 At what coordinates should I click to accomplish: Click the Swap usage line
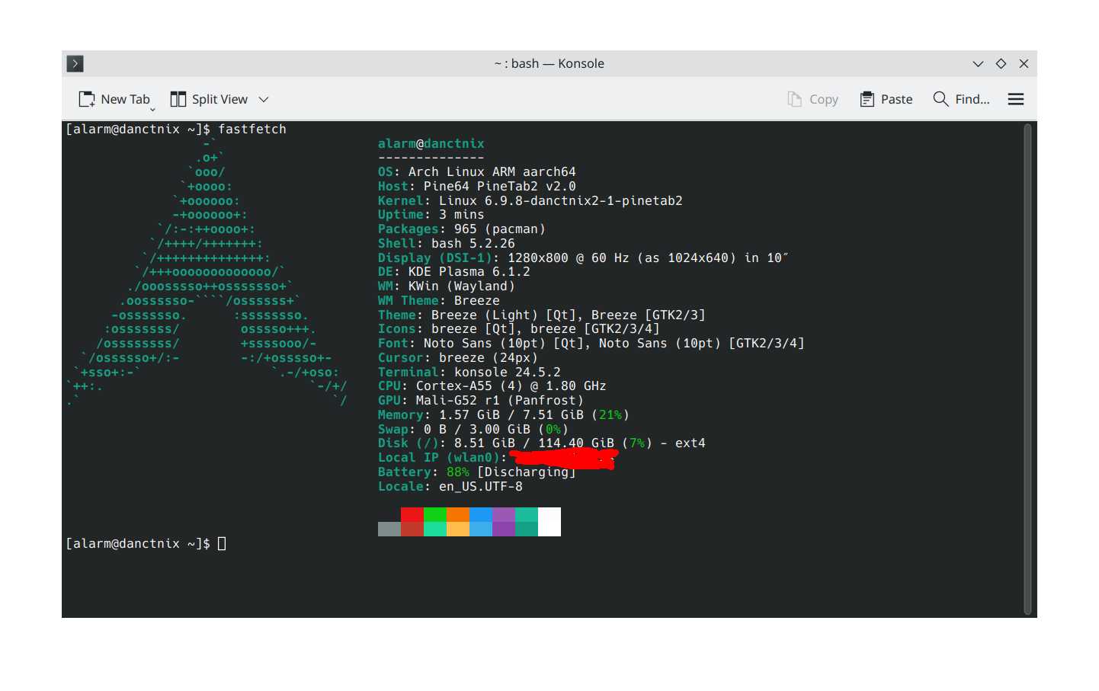(473, 429)
